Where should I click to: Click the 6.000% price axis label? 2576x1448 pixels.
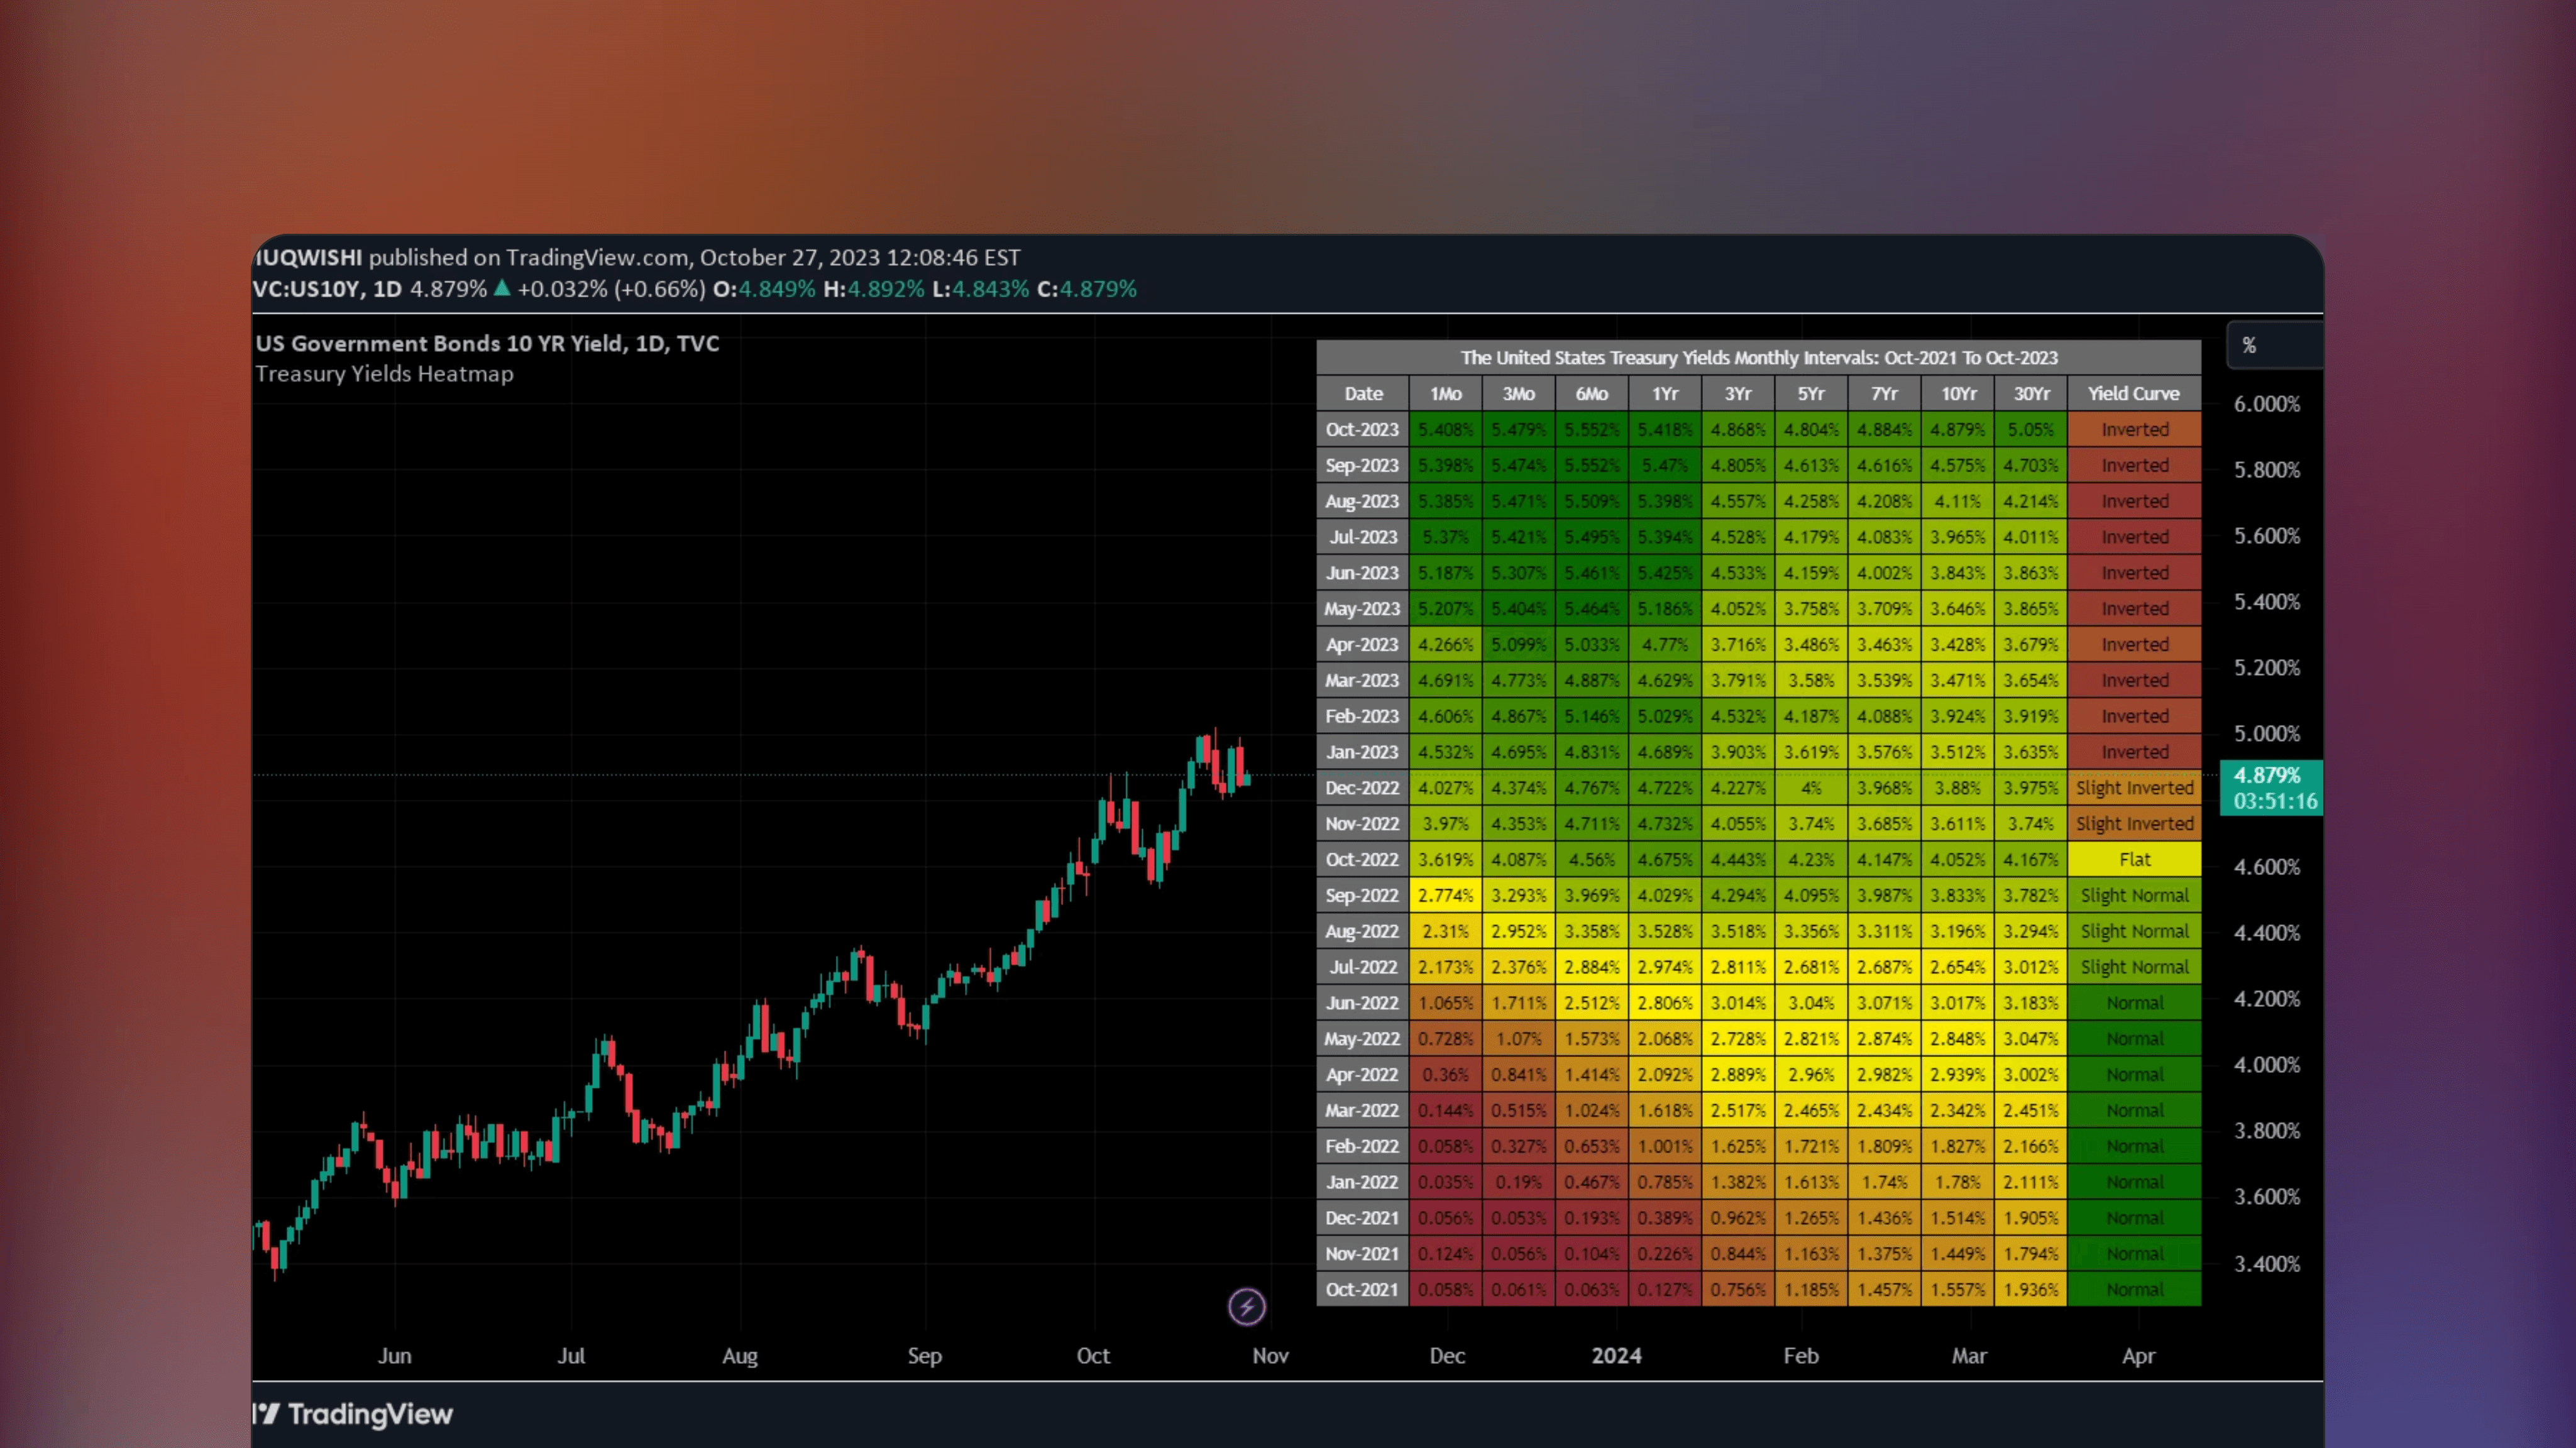click(2267, 404)
